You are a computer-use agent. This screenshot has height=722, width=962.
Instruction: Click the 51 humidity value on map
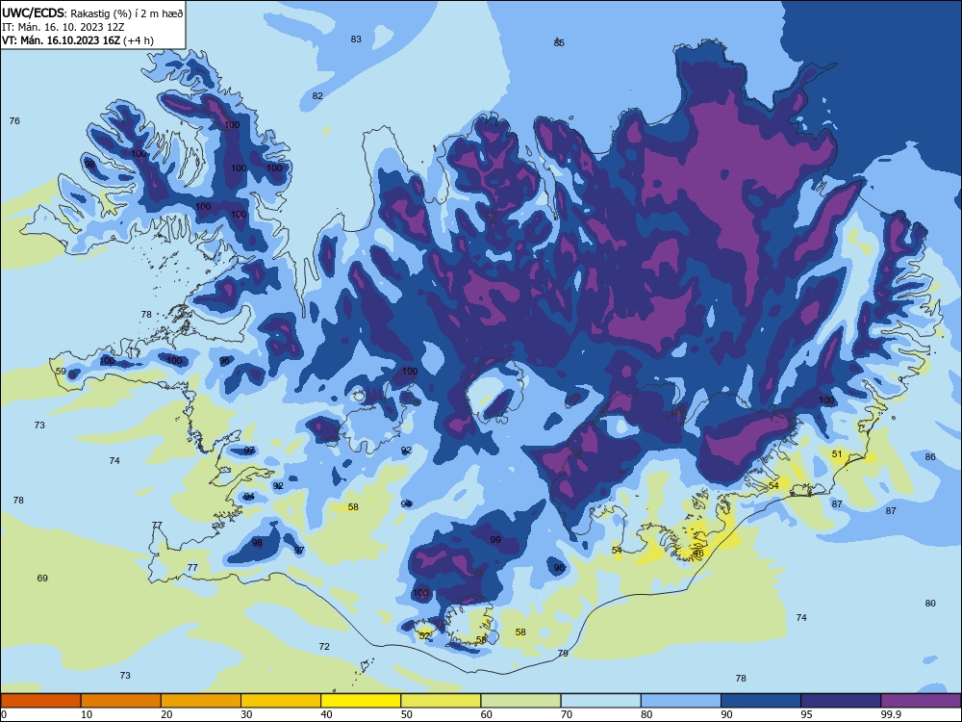click(837, 454)
